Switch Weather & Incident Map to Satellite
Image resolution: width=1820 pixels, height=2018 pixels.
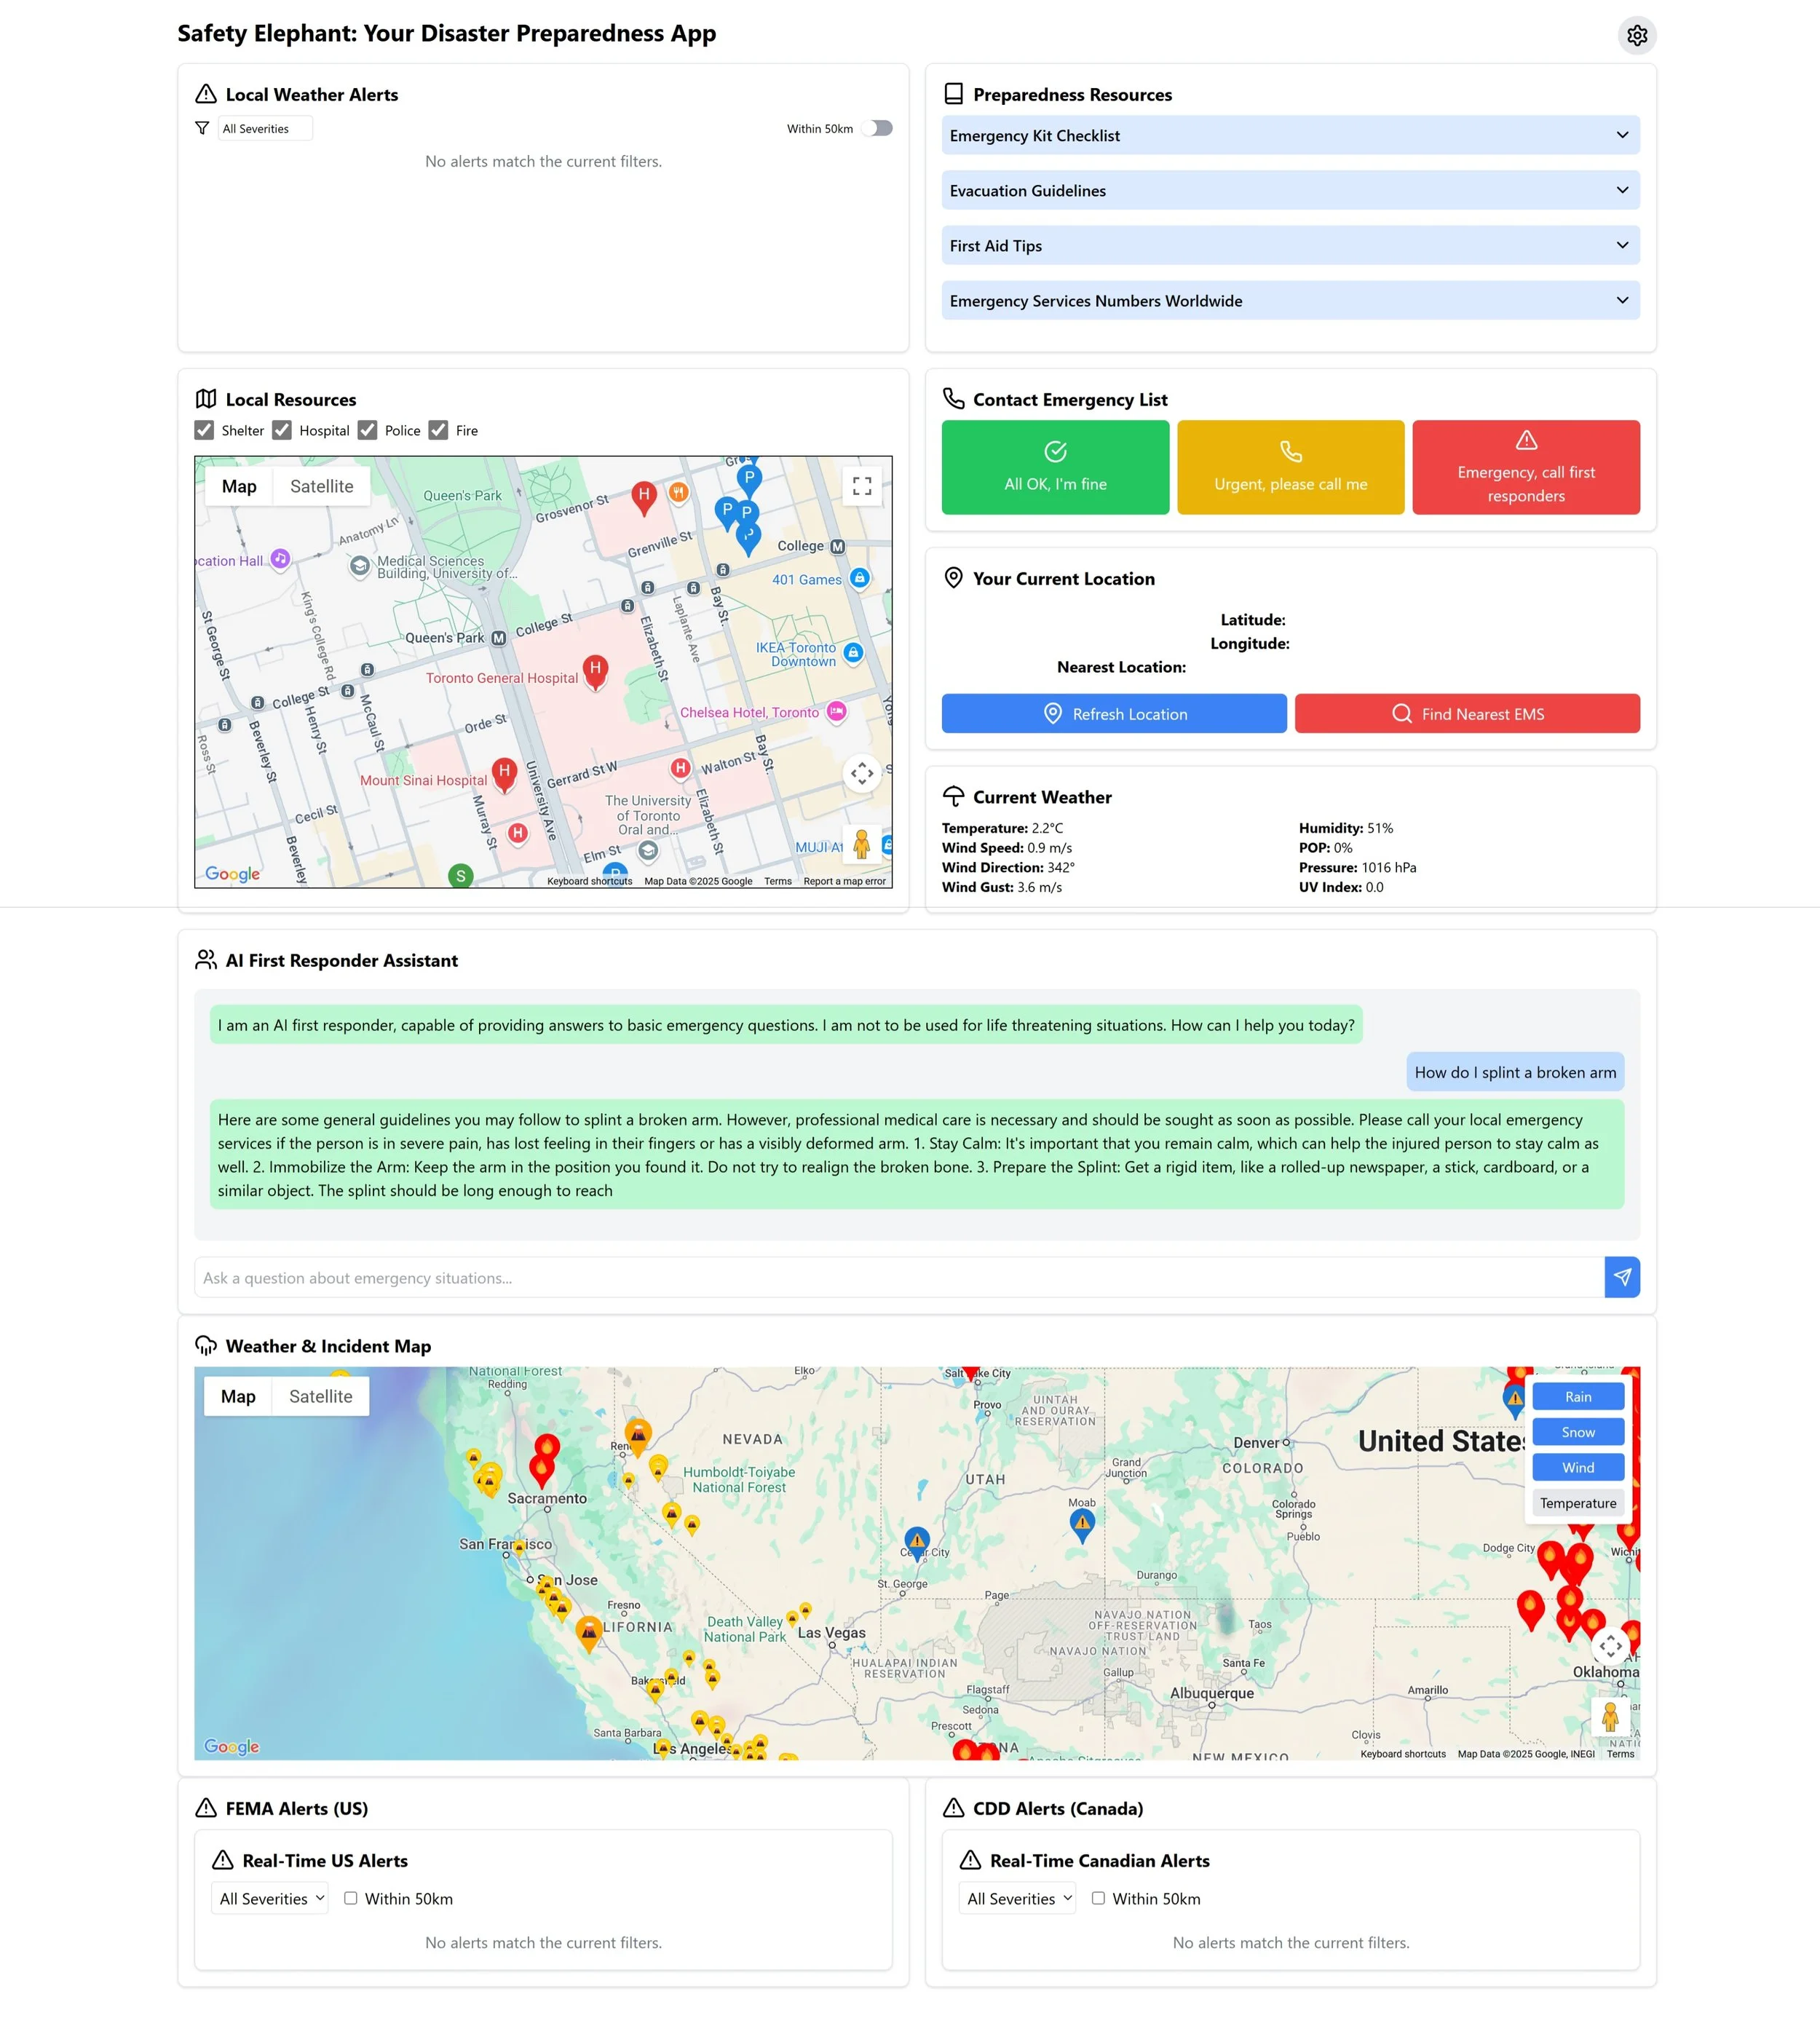click(320, 1396)
